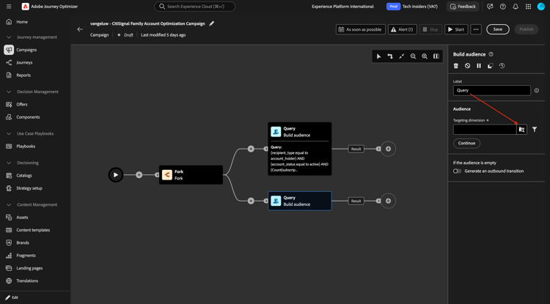This screenshot has width=550, height=304.
Task: Click the Feedback button
Action: [463, 7]
